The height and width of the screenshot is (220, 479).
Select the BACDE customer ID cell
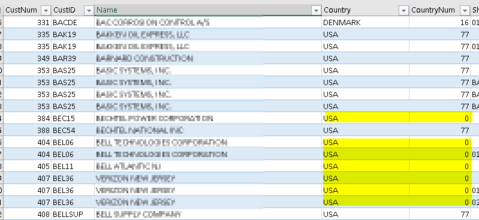73,22
